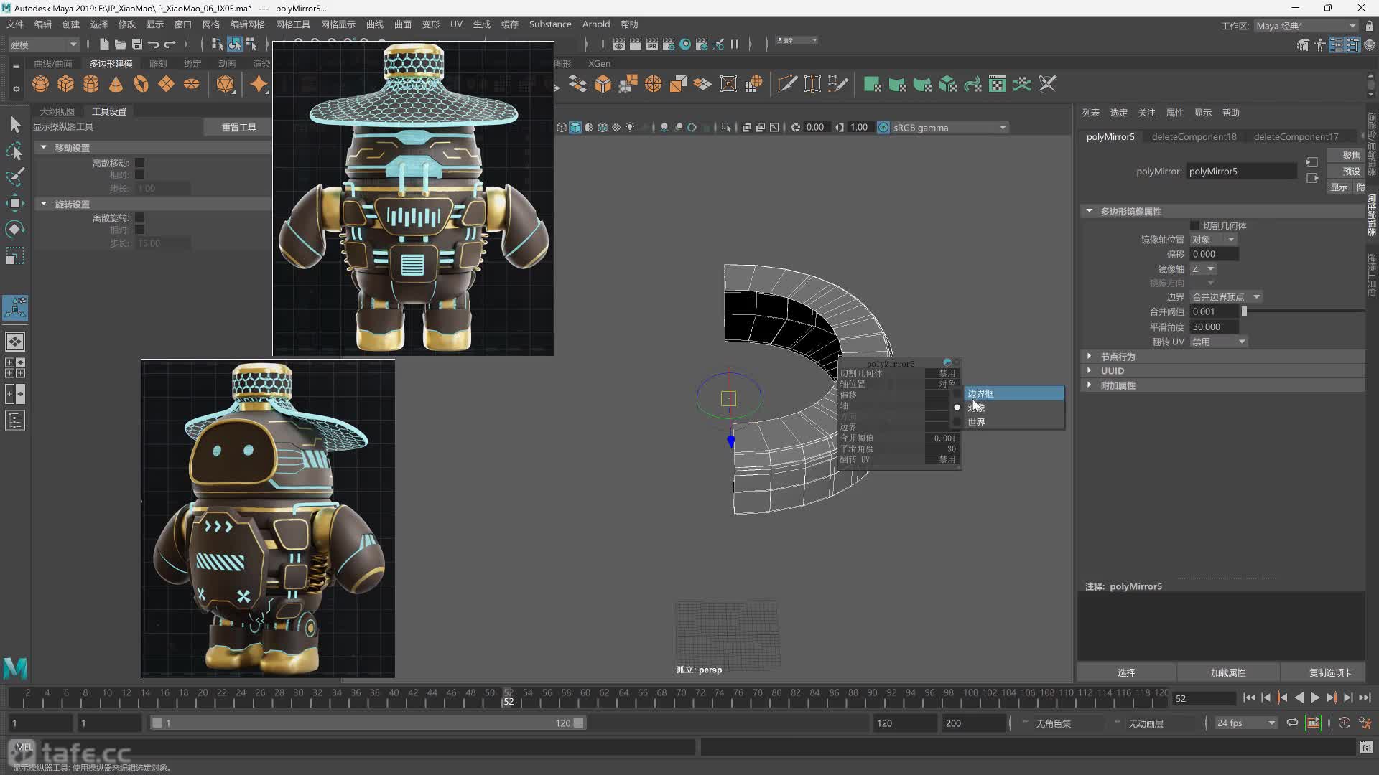This screenshot has height=775, width=1379.
Task: Click the Select button at bottom
Action: [x=1126, y=672]
